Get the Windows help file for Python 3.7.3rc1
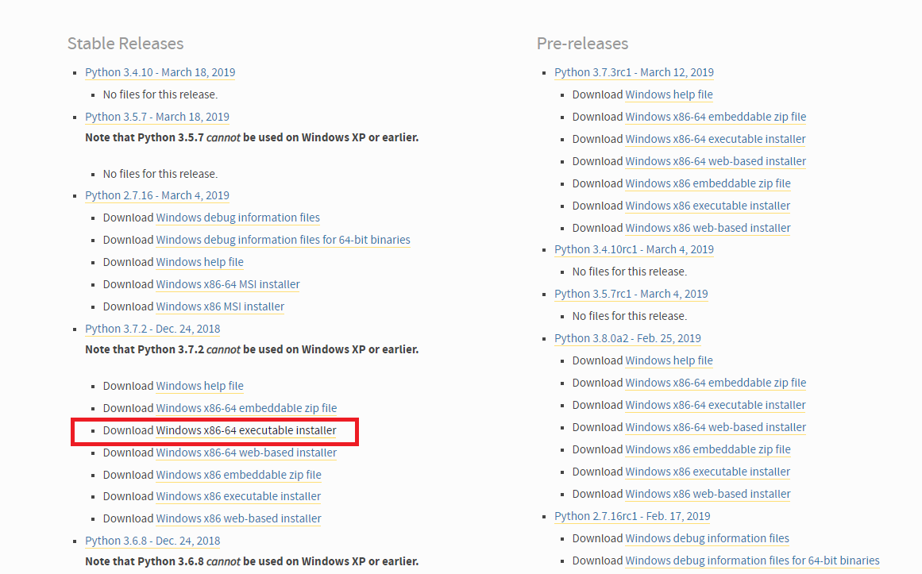 tap(669, 94)
